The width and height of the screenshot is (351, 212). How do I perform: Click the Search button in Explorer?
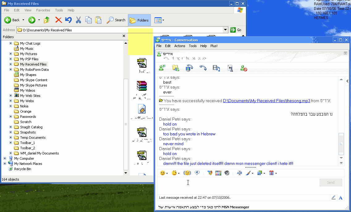tap(116, 20)
